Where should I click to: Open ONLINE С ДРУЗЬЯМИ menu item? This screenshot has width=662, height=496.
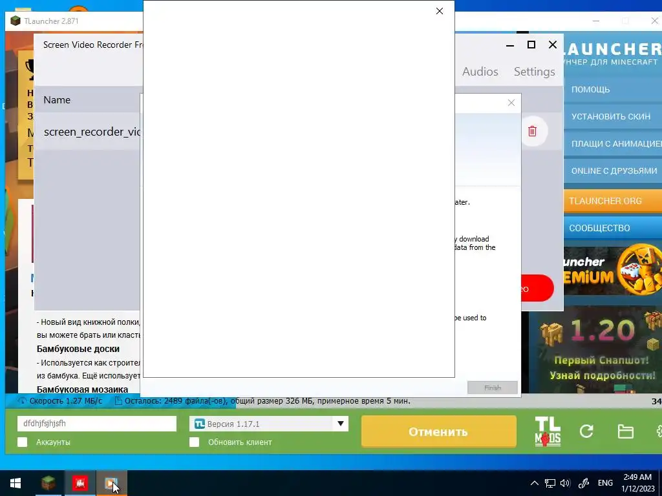[x=613, y=170]
